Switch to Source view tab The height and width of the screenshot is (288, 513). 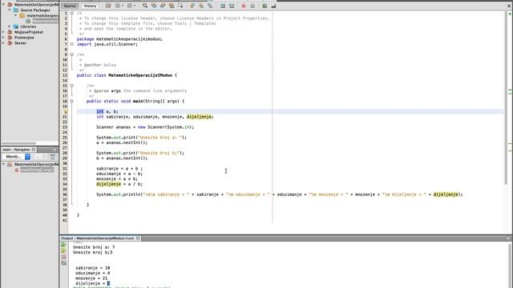point(70,6)
